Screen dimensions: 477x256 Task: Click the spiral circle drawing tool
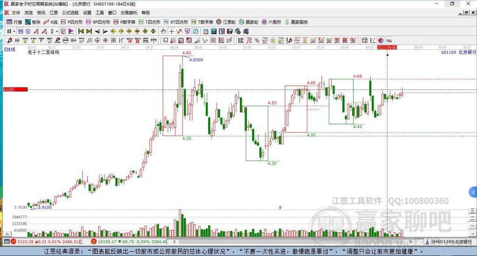coord(97,40)
